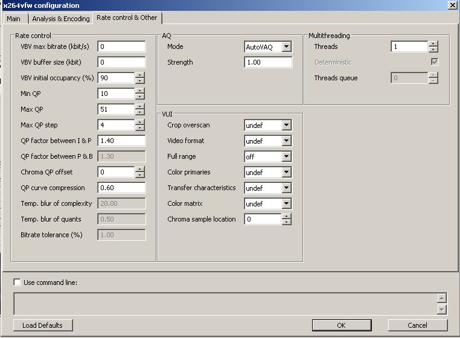
Task: Click the AQ Strength input field
Action: (268, 62)
